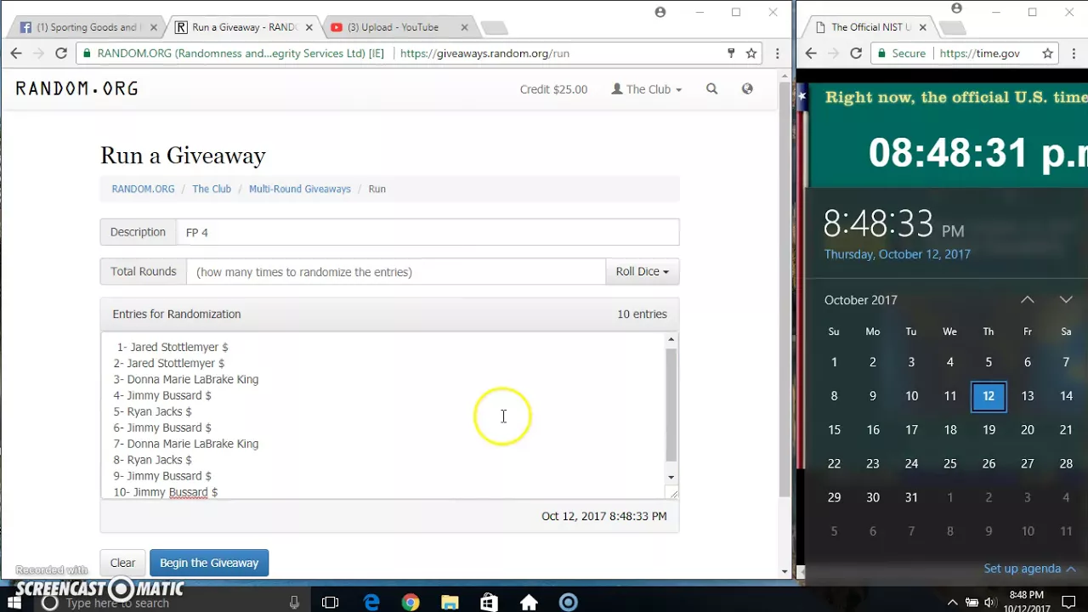Click the battery icon in system tray
The width and height of the screenshot is (1088, 612).
(972, 603)
